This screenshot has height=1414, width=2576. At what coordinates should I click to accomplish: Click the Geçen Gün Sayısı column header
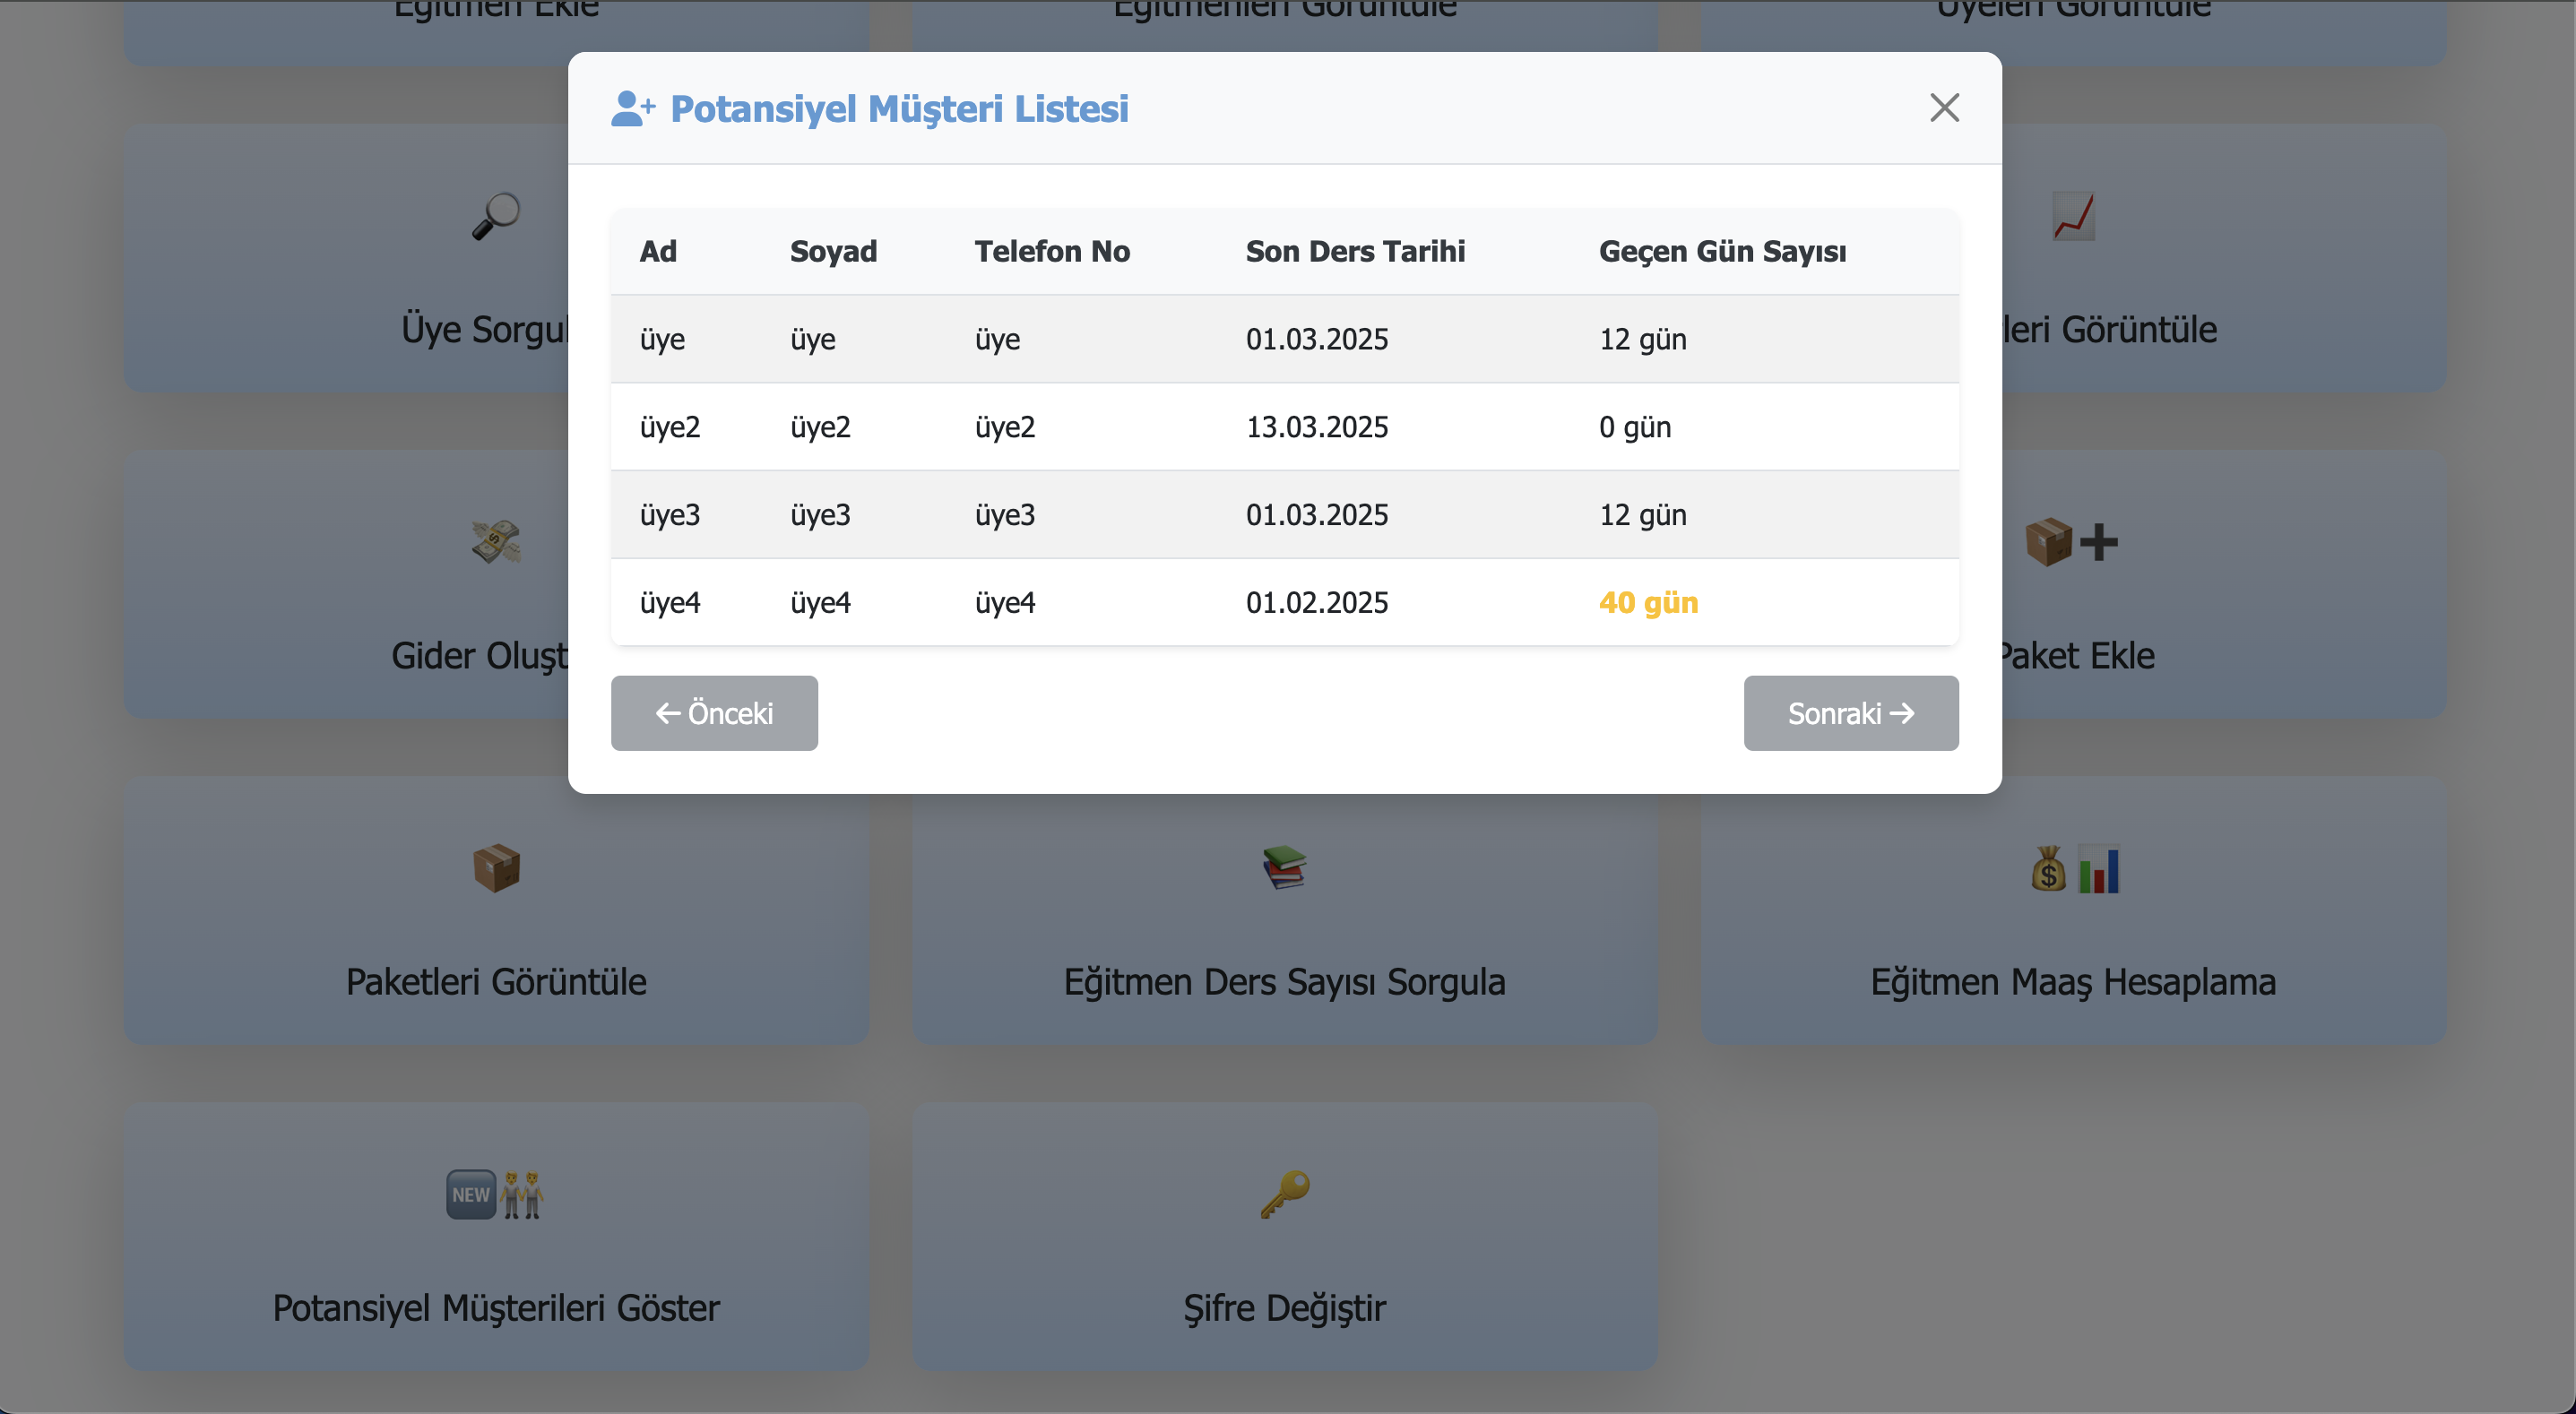click(x=1722, y=251)
